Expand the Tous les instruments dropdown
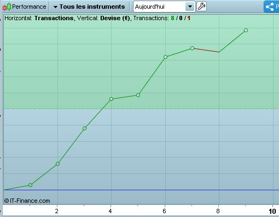This screenshot has height=217, width=279. [89, 7]
